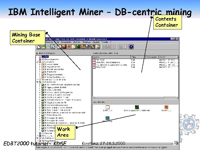Open the column chooser arrow in list header
This screenshot has height=150, width=200.
[x=177, y=57]
